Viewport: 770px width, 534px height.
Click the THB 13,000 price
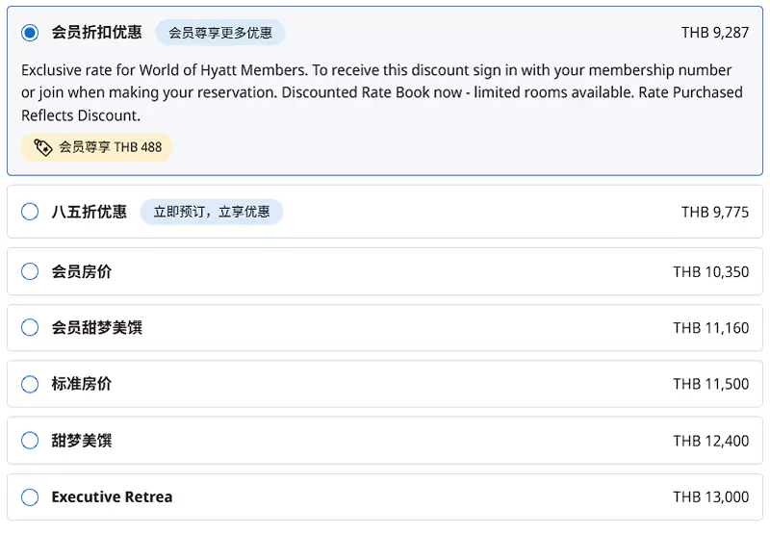(x=710, y=497)
